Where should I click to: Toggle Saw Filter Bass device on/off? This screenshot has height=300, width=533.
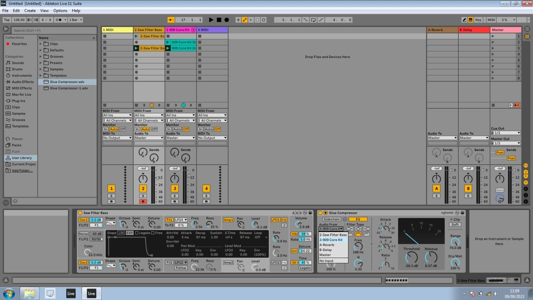click(x=80, y=213)
